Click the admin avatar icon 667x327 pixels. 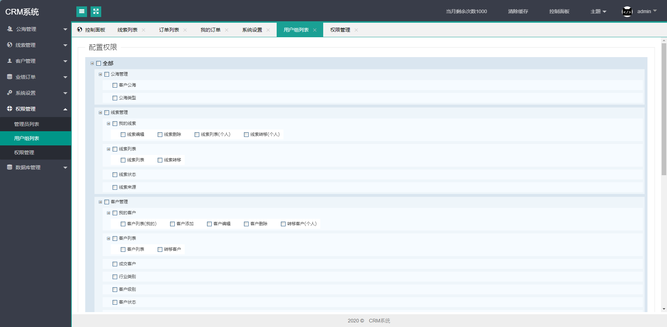point(627,12)
